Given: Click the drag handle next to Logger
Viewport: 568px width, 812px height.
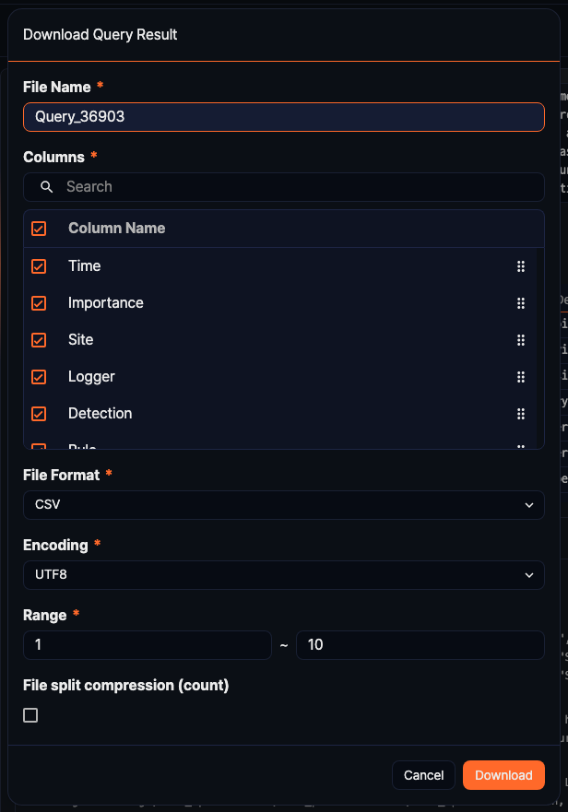Looking at the screenshot, I should (521, 376).
